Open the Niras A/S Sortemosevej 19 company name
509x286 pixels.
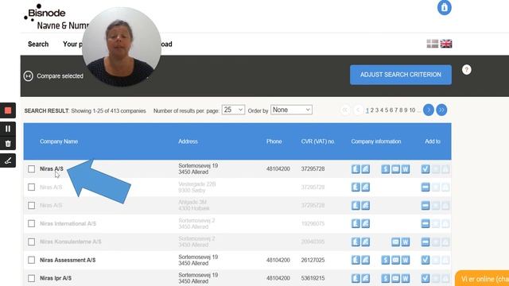tap(52, 169)
